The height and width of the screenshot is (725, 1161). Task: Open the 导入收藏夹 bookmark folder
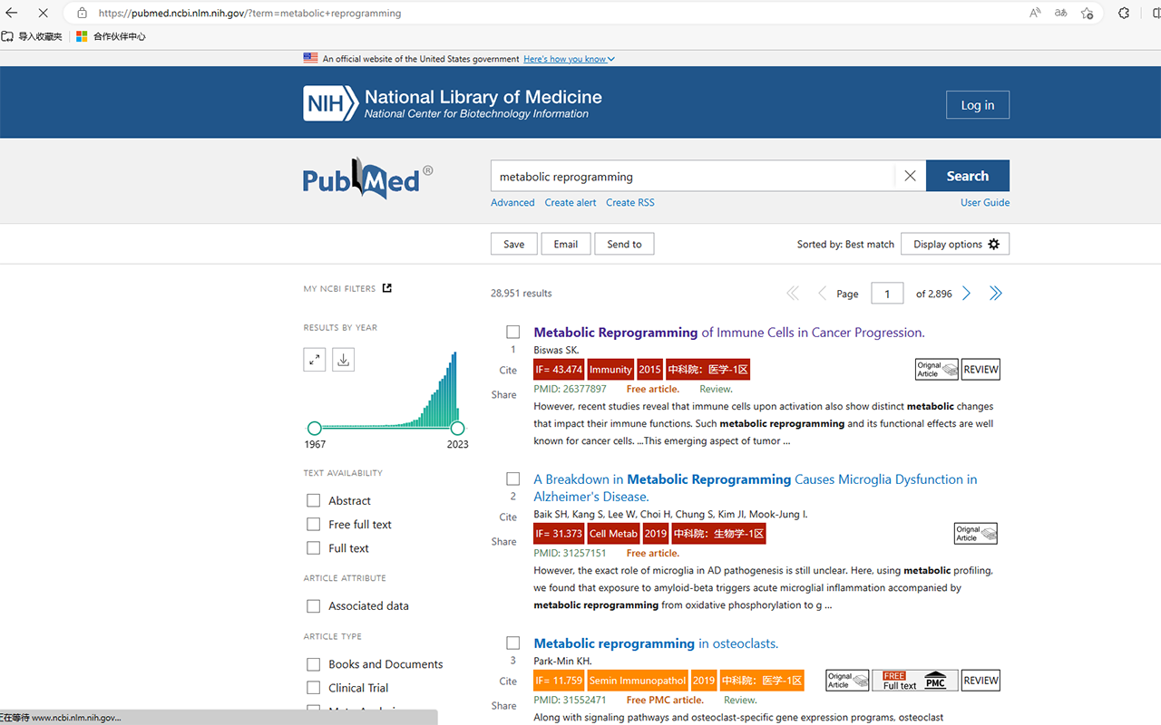pyautogui.click(x=33, y=36)
